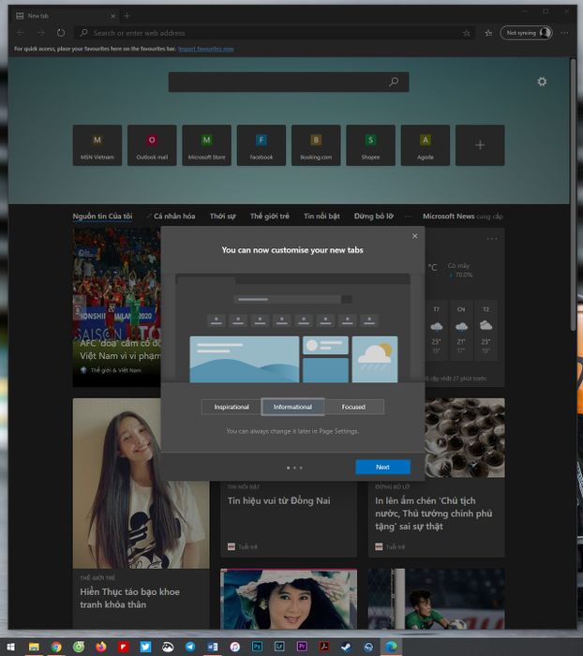Open the woman in white hat thumbnail

(x=289, y=599)
